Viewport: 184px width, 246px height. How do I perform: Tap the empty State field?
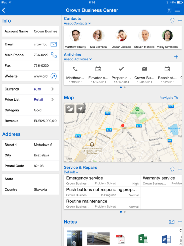(31, 179)
